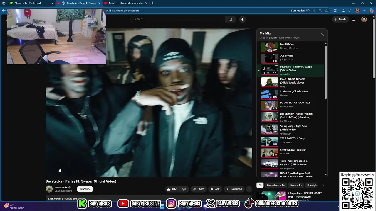Play Mile$ - NGGZ IN PARIS playlist item
Viewport: 376px width, 211px height.
291,82
